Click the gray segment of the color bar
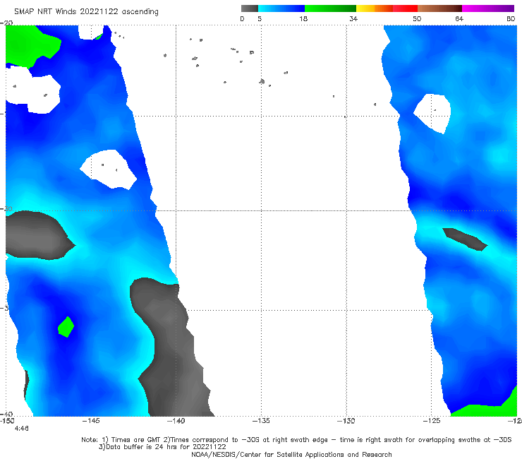 pos(249,8)
